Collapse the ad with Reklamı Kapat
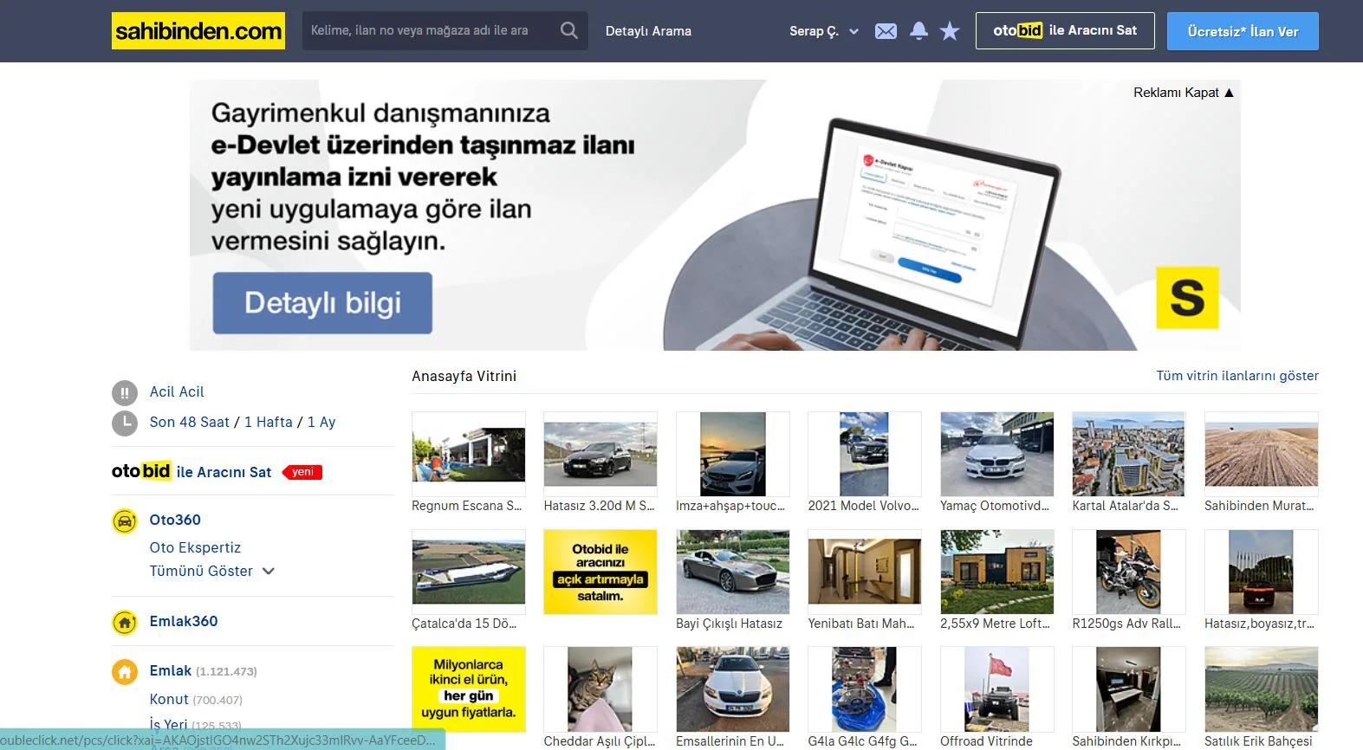The width and height of the screenshot is (1363, 750). tap(1183, 93)
